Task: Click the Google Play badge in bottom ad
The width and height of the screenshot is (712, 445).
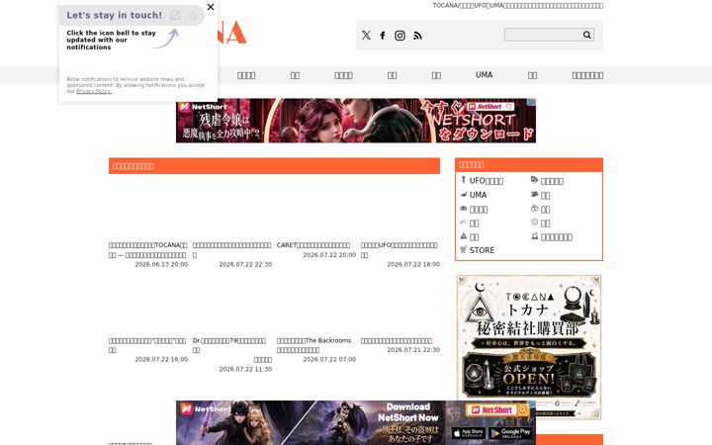Action: [509, 433]
